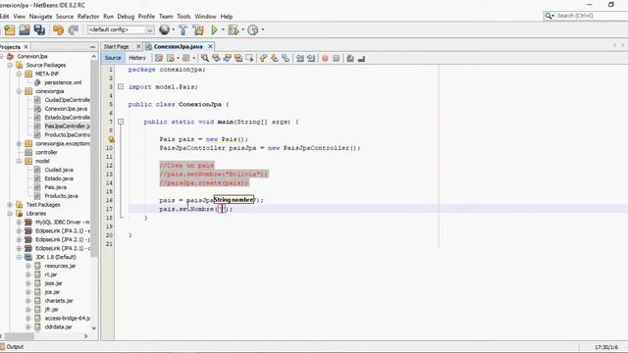The width and height of the screenshot is (628, 353).
Task: Select persistence.xml in the tree
Action: point(63,82)
